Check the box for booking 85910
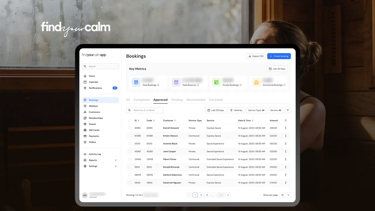 [x=130, y=128]
